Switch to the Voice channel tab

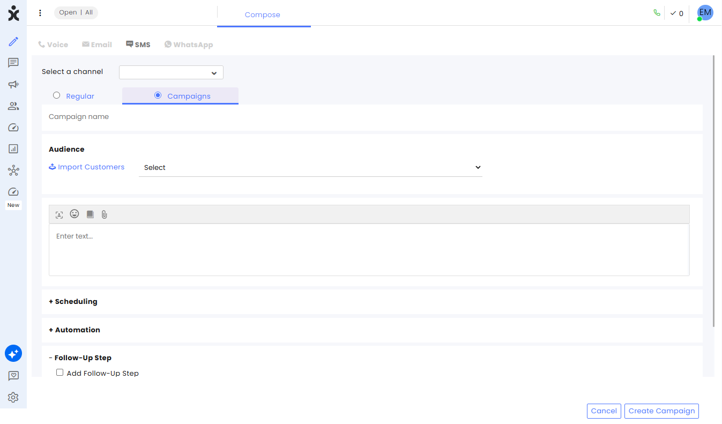53,44
